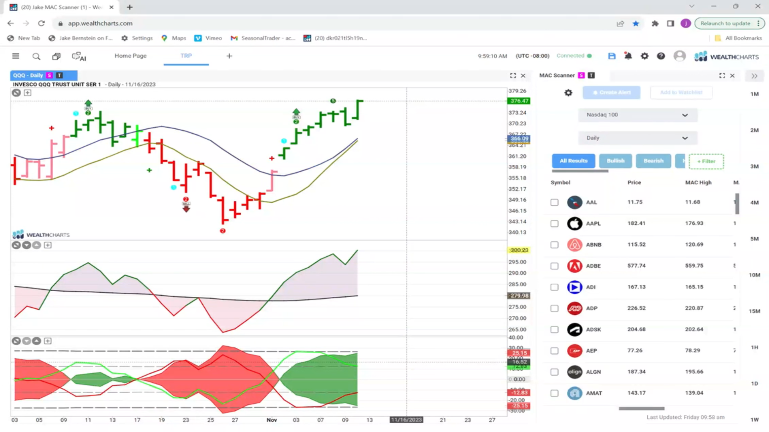Click Add to Watchlist button
This screenshot has width=769, height=432.
point(681,92)
